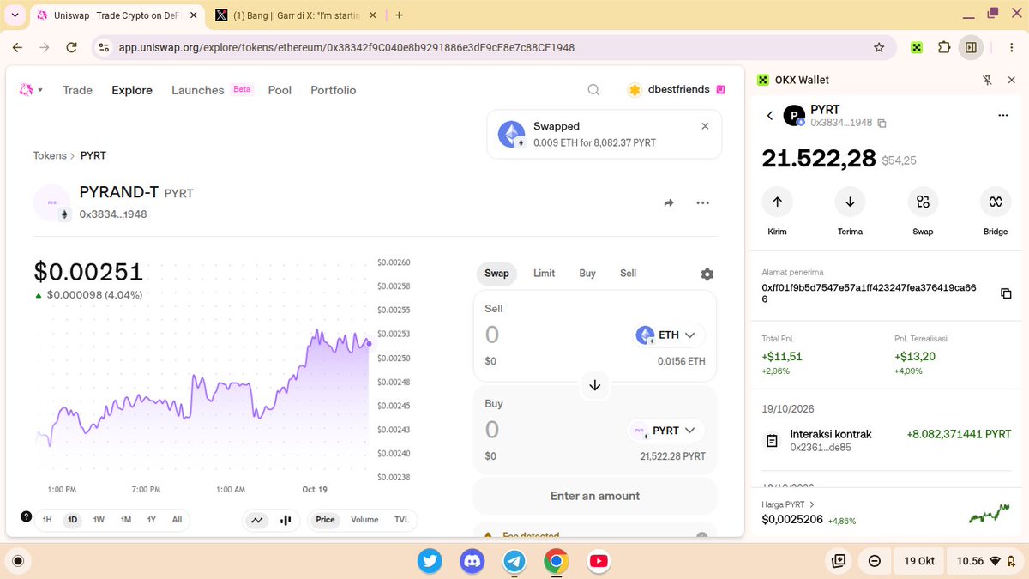This screenshot has height=579, width=1029.
Task: Bookmark this page with the star
Action: [x=879, y=47]
